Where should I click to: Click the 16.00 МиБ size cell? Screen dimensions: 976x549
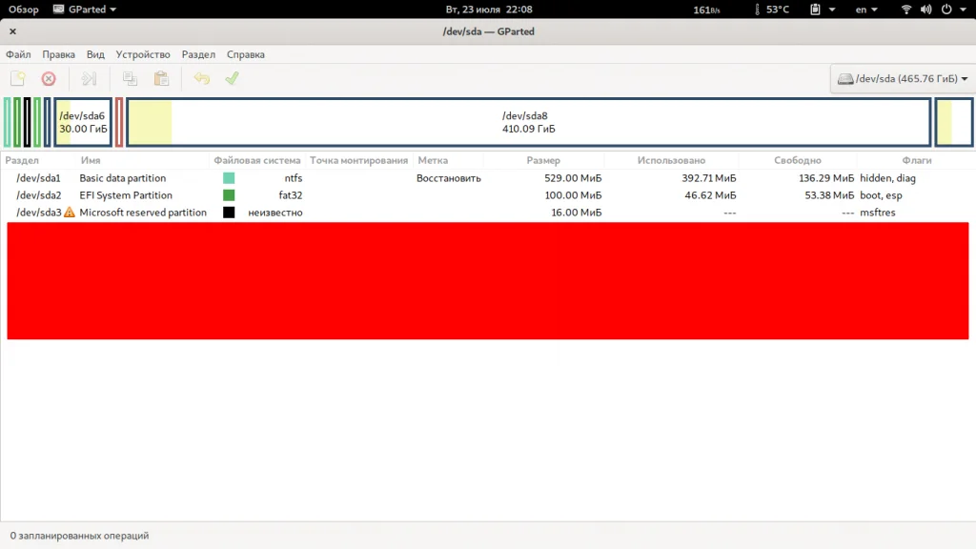click(x=577, y=213)
